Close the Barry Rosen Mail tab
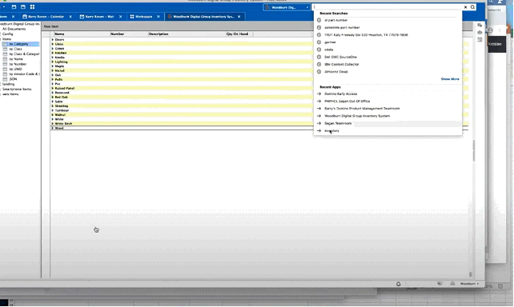514x307 pixels. [x=120, y=16]
